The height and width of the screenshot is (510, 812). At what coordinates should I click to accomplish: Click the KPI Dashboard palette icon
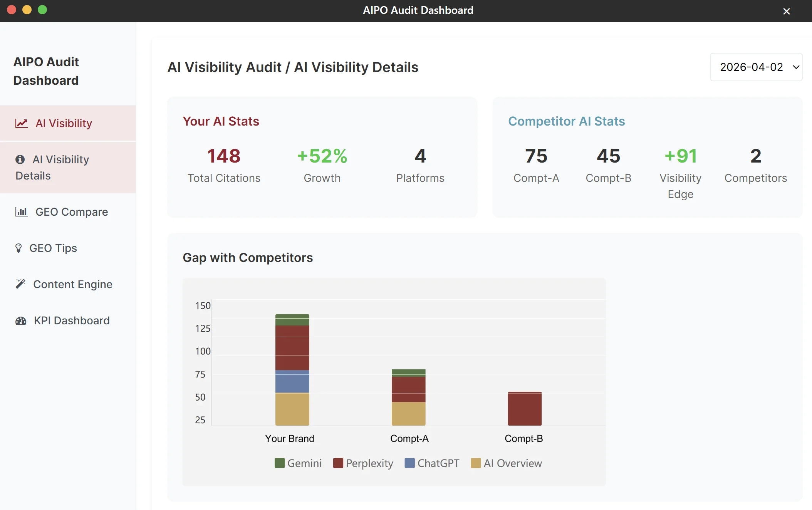tap(21, 321)
